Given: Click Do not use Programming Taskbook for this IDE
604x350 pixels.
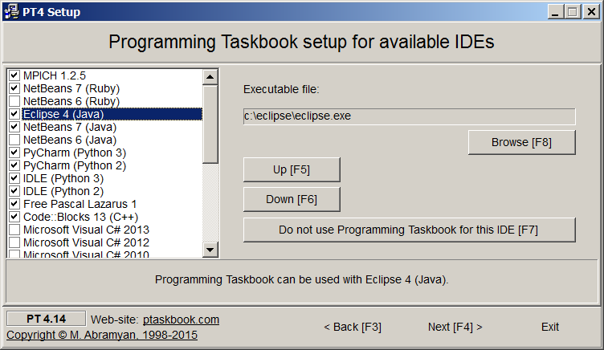Looking at the screenshot, I should click(409, 230).
